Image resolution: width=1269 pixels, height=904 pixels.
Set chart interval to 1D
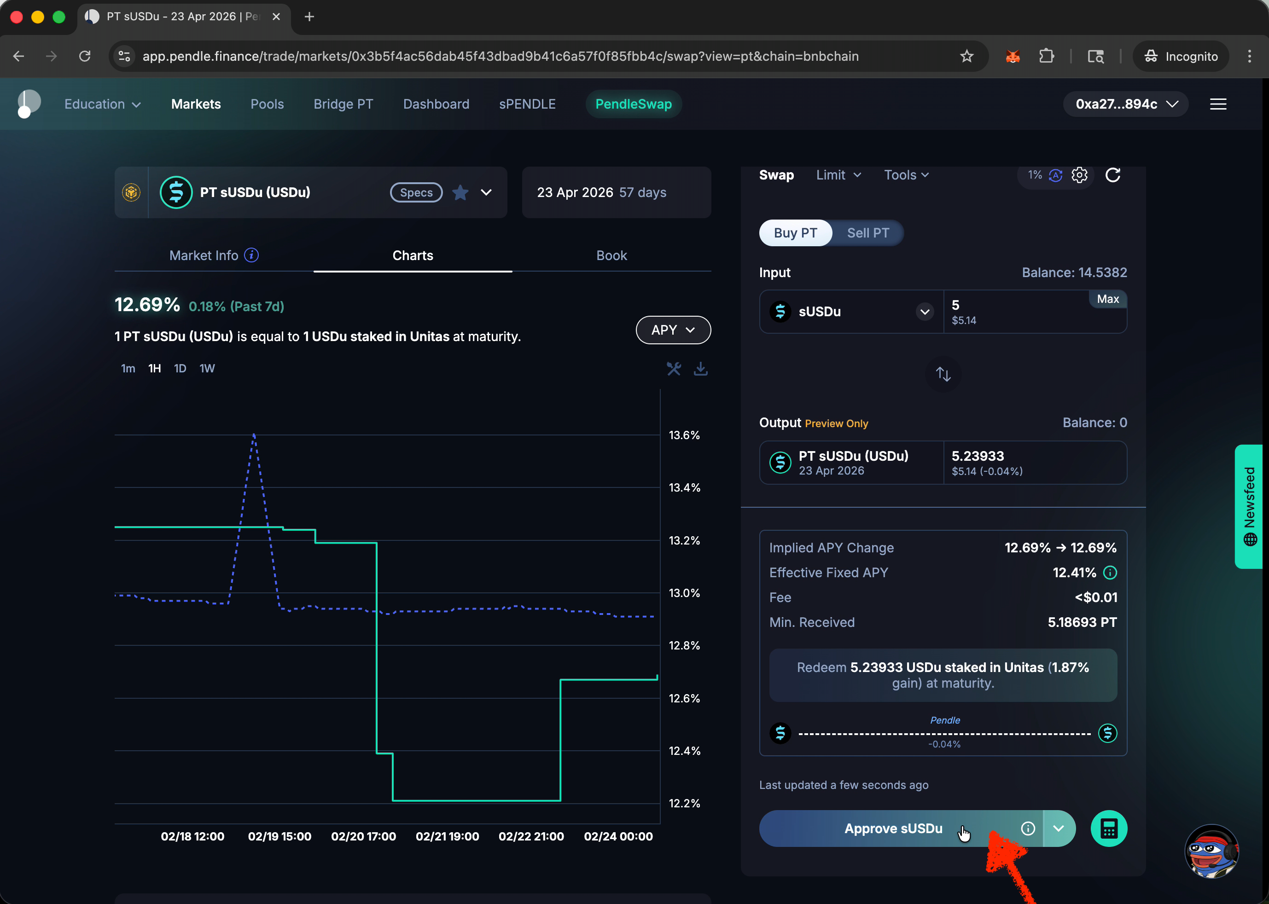tap(180, 369)
